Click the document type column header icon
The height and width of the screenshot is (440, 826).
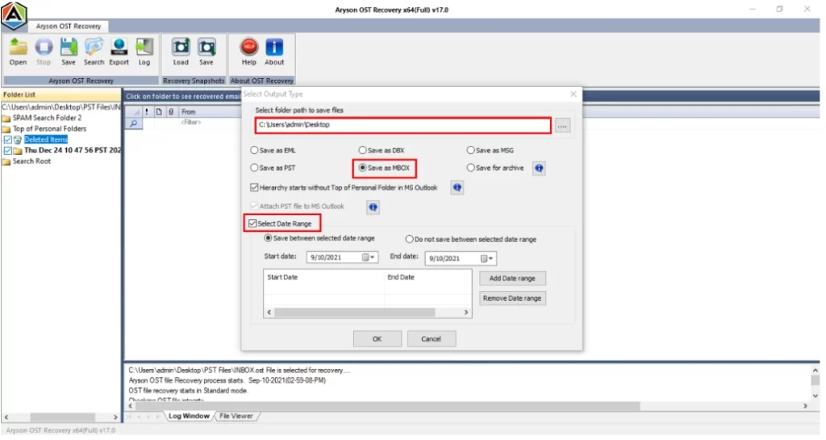point(159,111)
